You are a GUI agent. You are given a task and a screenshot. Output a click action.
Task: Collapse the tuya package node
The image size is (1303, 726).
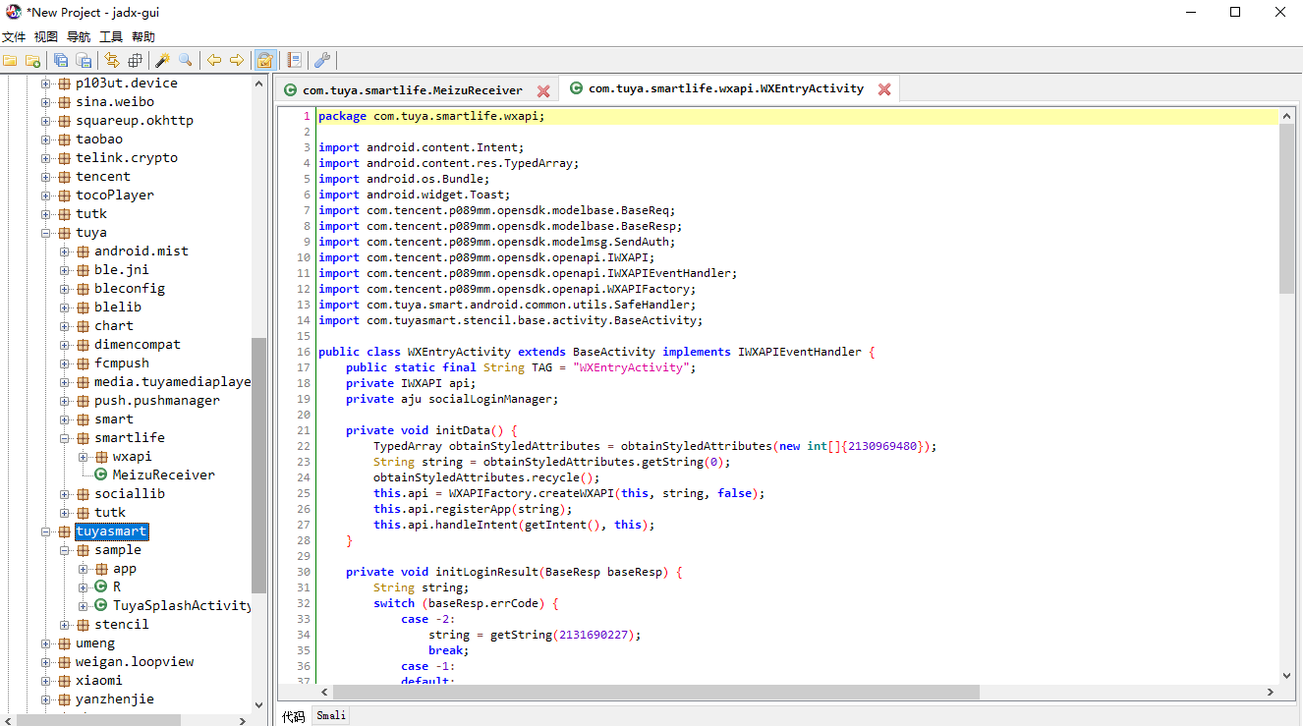click(45, 233)
